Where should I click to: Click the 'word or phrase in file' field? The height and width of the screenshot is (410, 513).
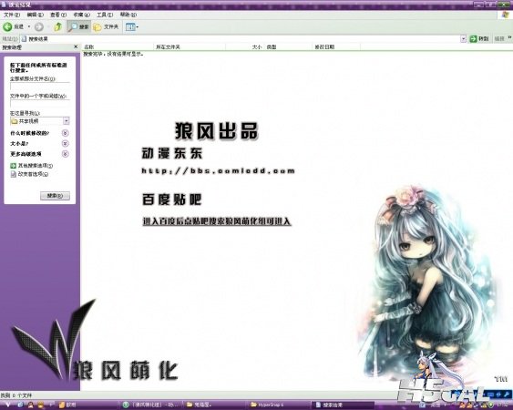[x=39, y=103]
